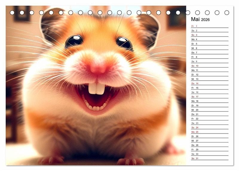Select the Di 12 note line

[209, 75]
